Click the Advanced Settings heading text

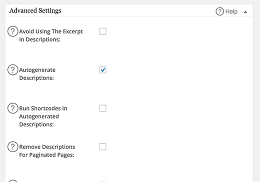point(35,10)
